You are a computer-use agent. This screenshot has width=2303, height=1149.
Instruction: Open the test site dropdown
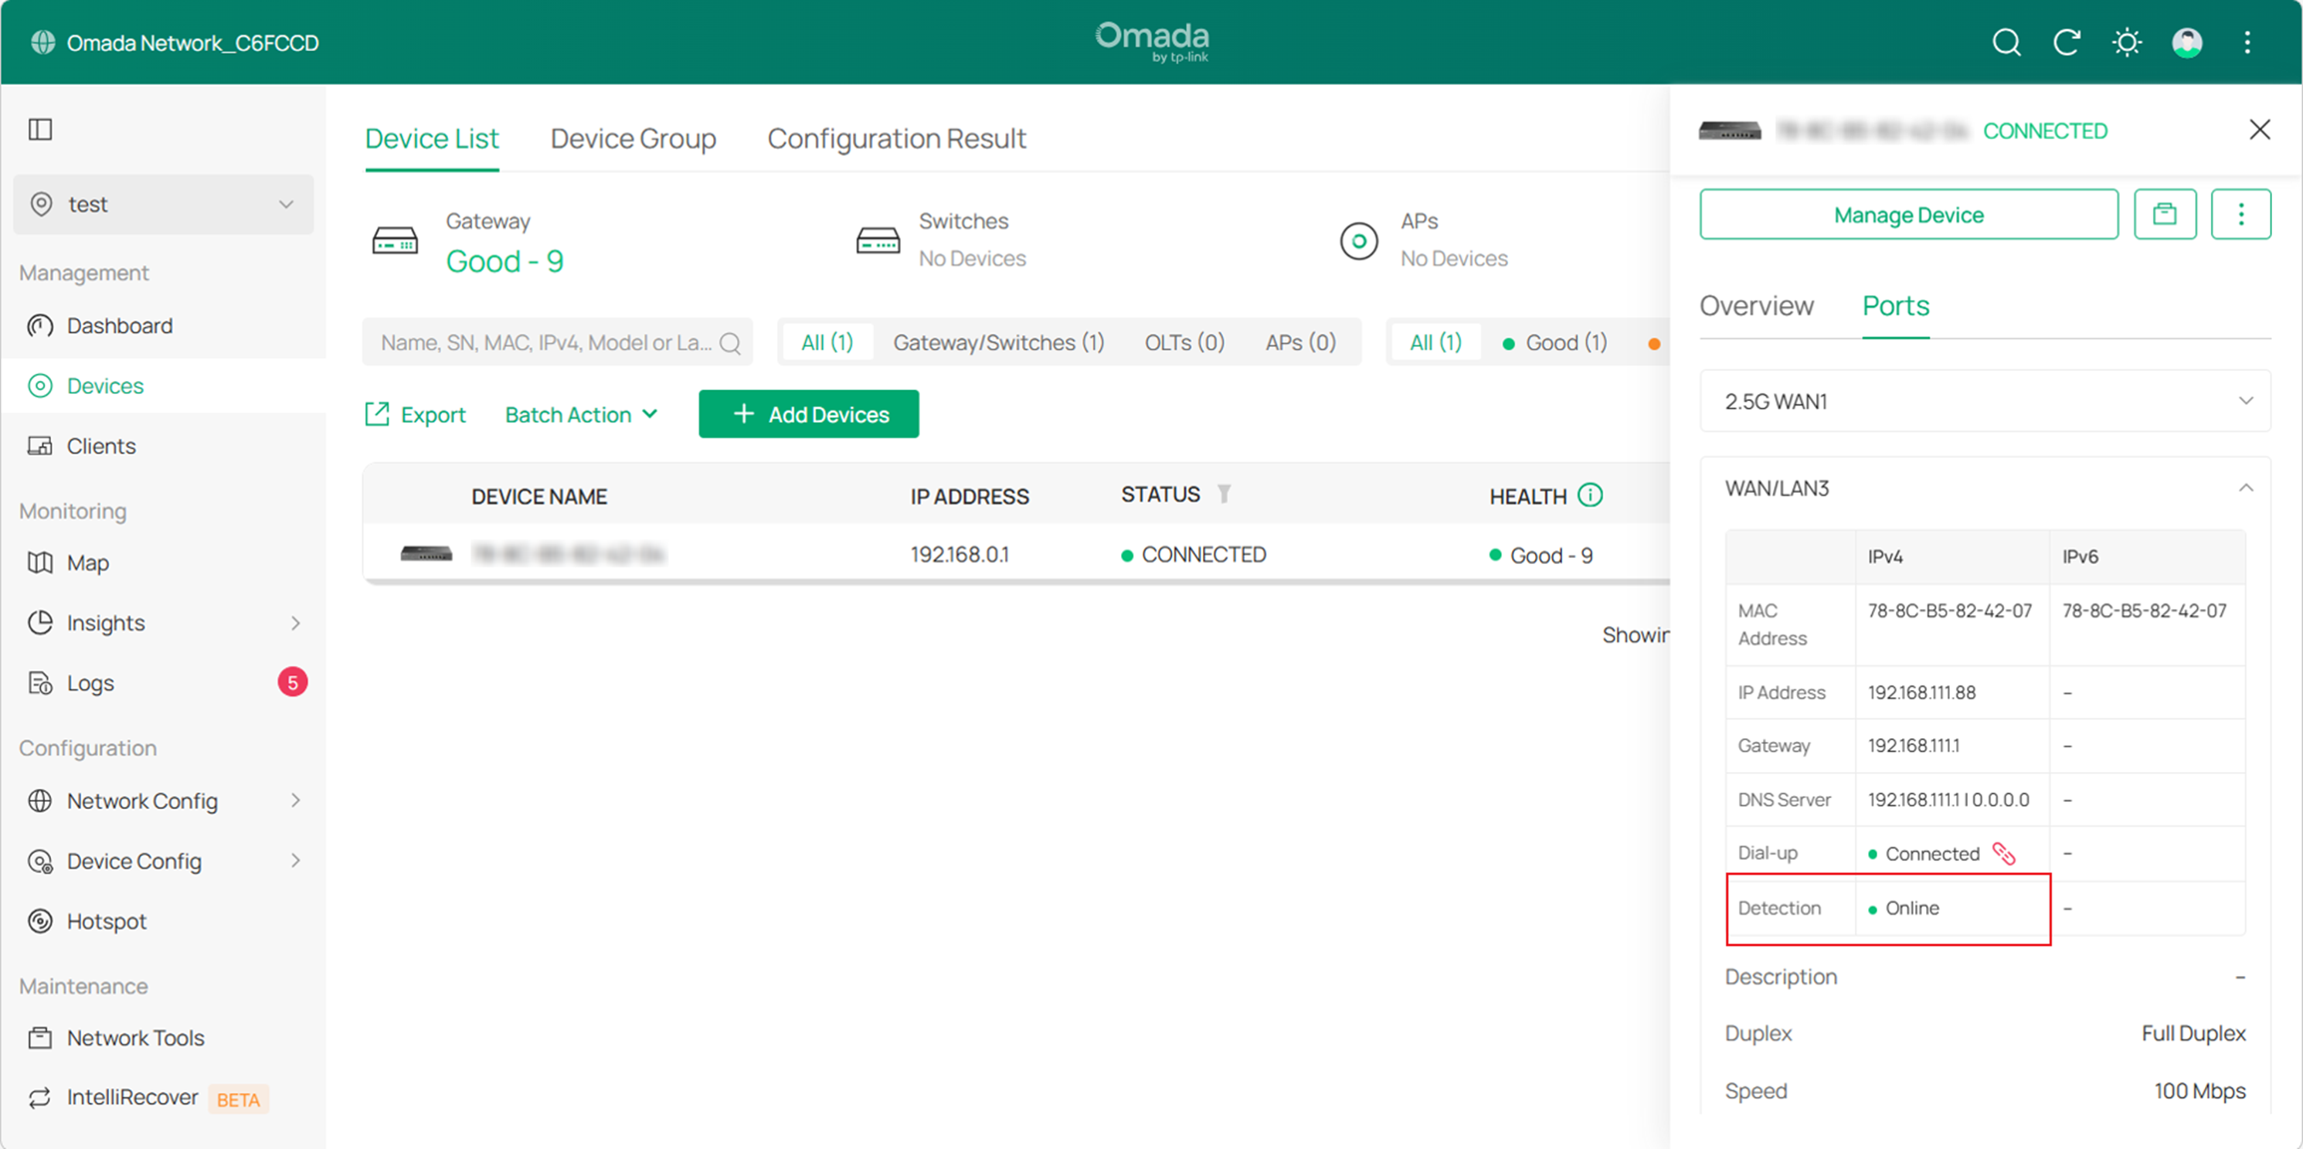point(164,205)
